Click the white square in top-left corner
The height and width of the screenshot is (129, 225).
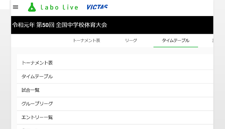pos(4,5)
